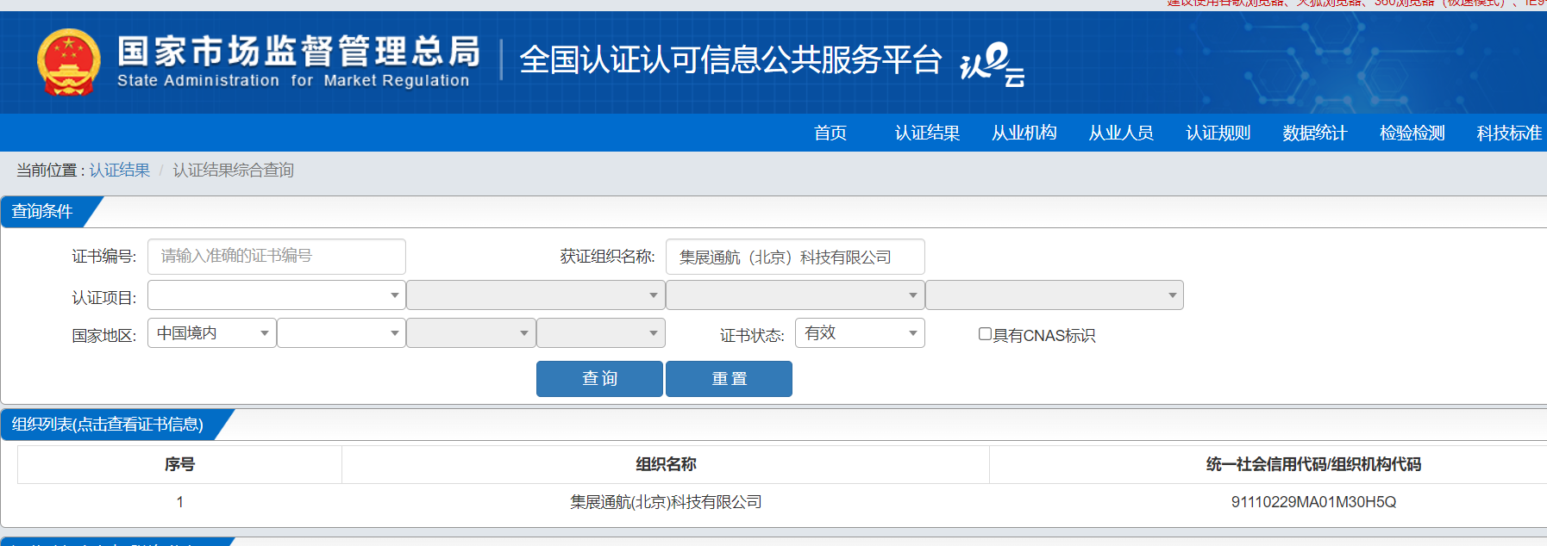Open the 科技标准 menu item

pyautogui.click(x=1509, y=133)
